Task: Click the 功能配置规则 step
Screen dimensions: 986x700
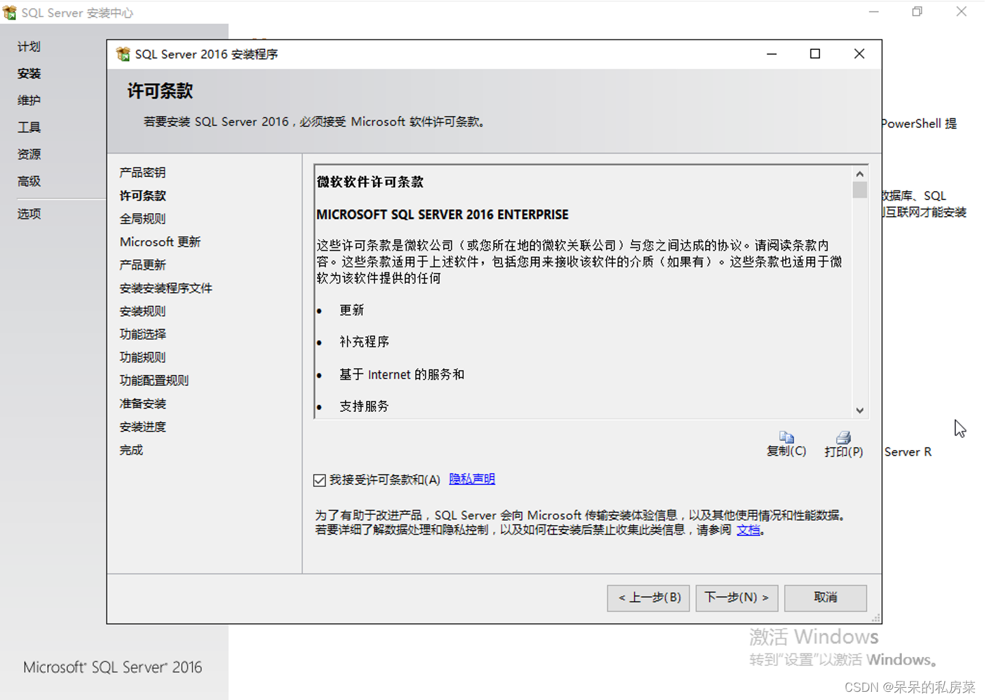Action: coord(154,380)
